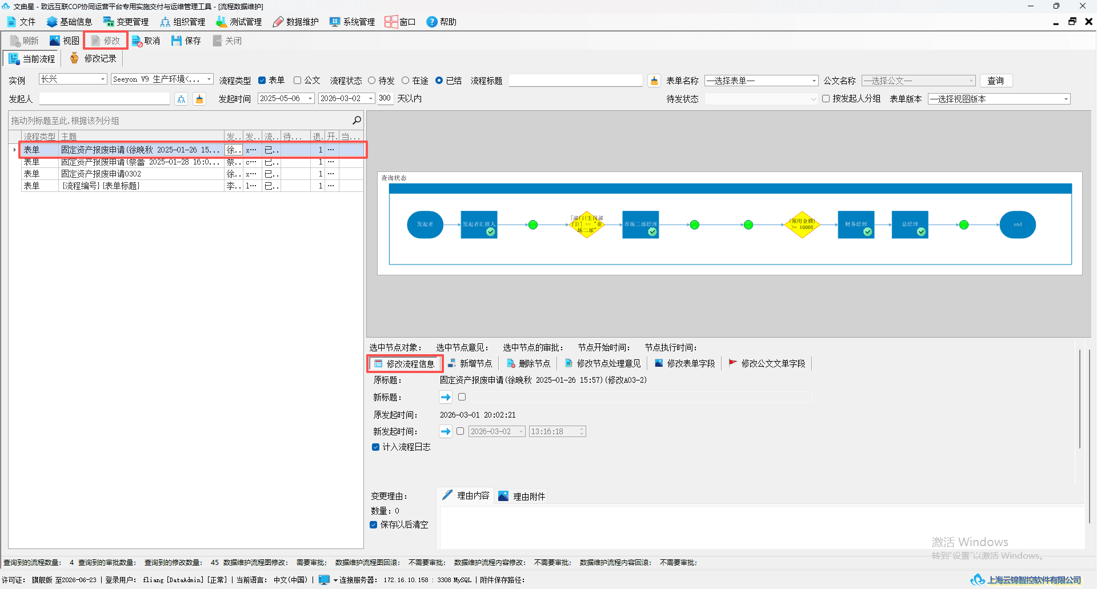Click the 查询 button
The width and height of the screenshot is (1097, 589).
point(996,81)
